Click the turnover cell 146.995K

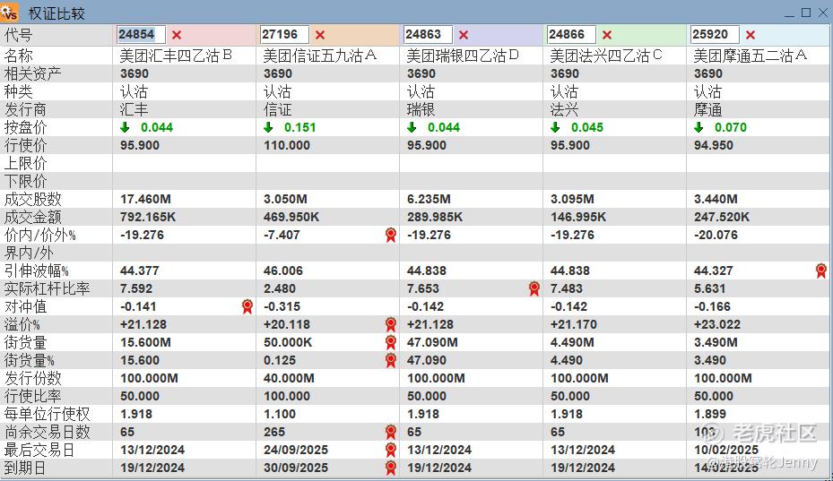point(578,217)
